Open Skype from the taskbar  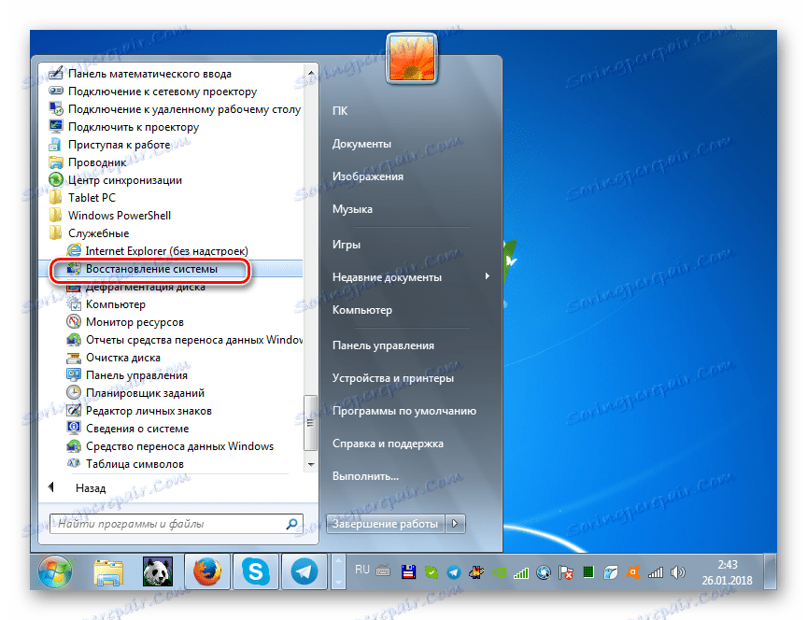256,572
